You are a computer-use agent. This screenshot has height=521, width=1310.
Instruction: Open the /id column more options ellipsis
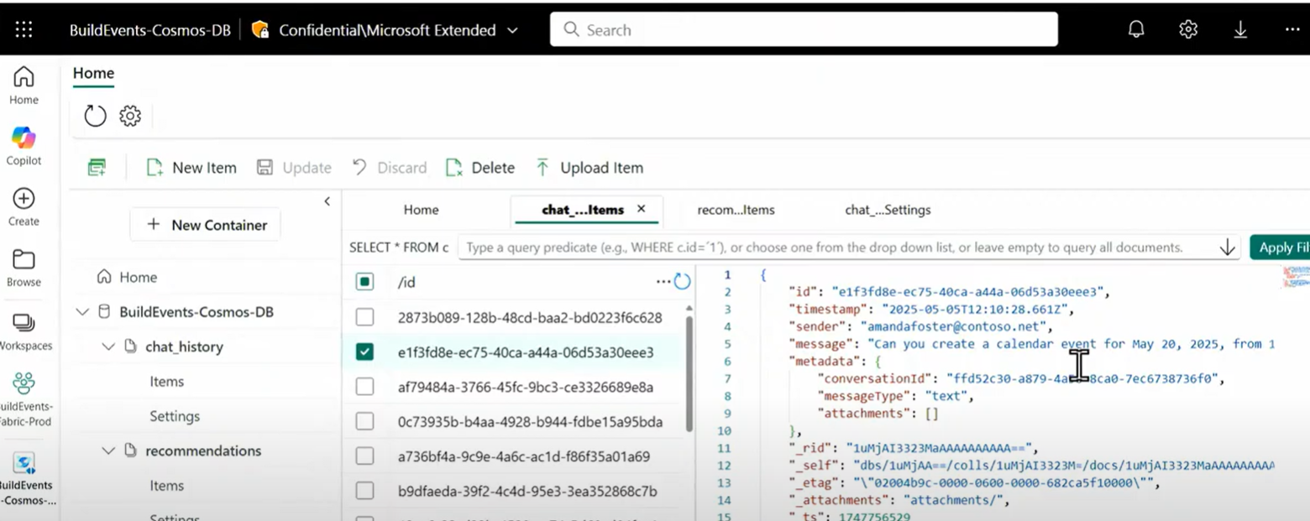[663, 282]
